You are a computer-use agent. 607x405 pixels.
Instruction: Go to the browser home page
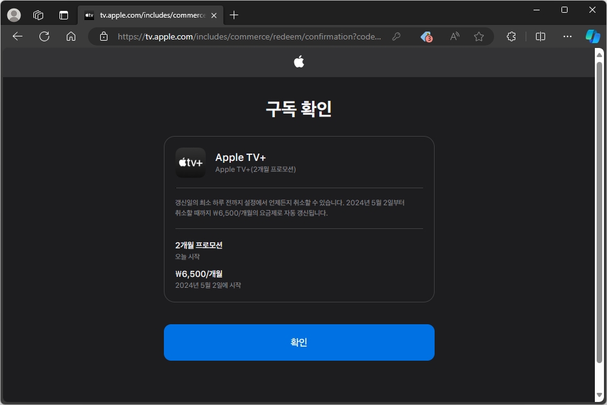pos(71,36)
